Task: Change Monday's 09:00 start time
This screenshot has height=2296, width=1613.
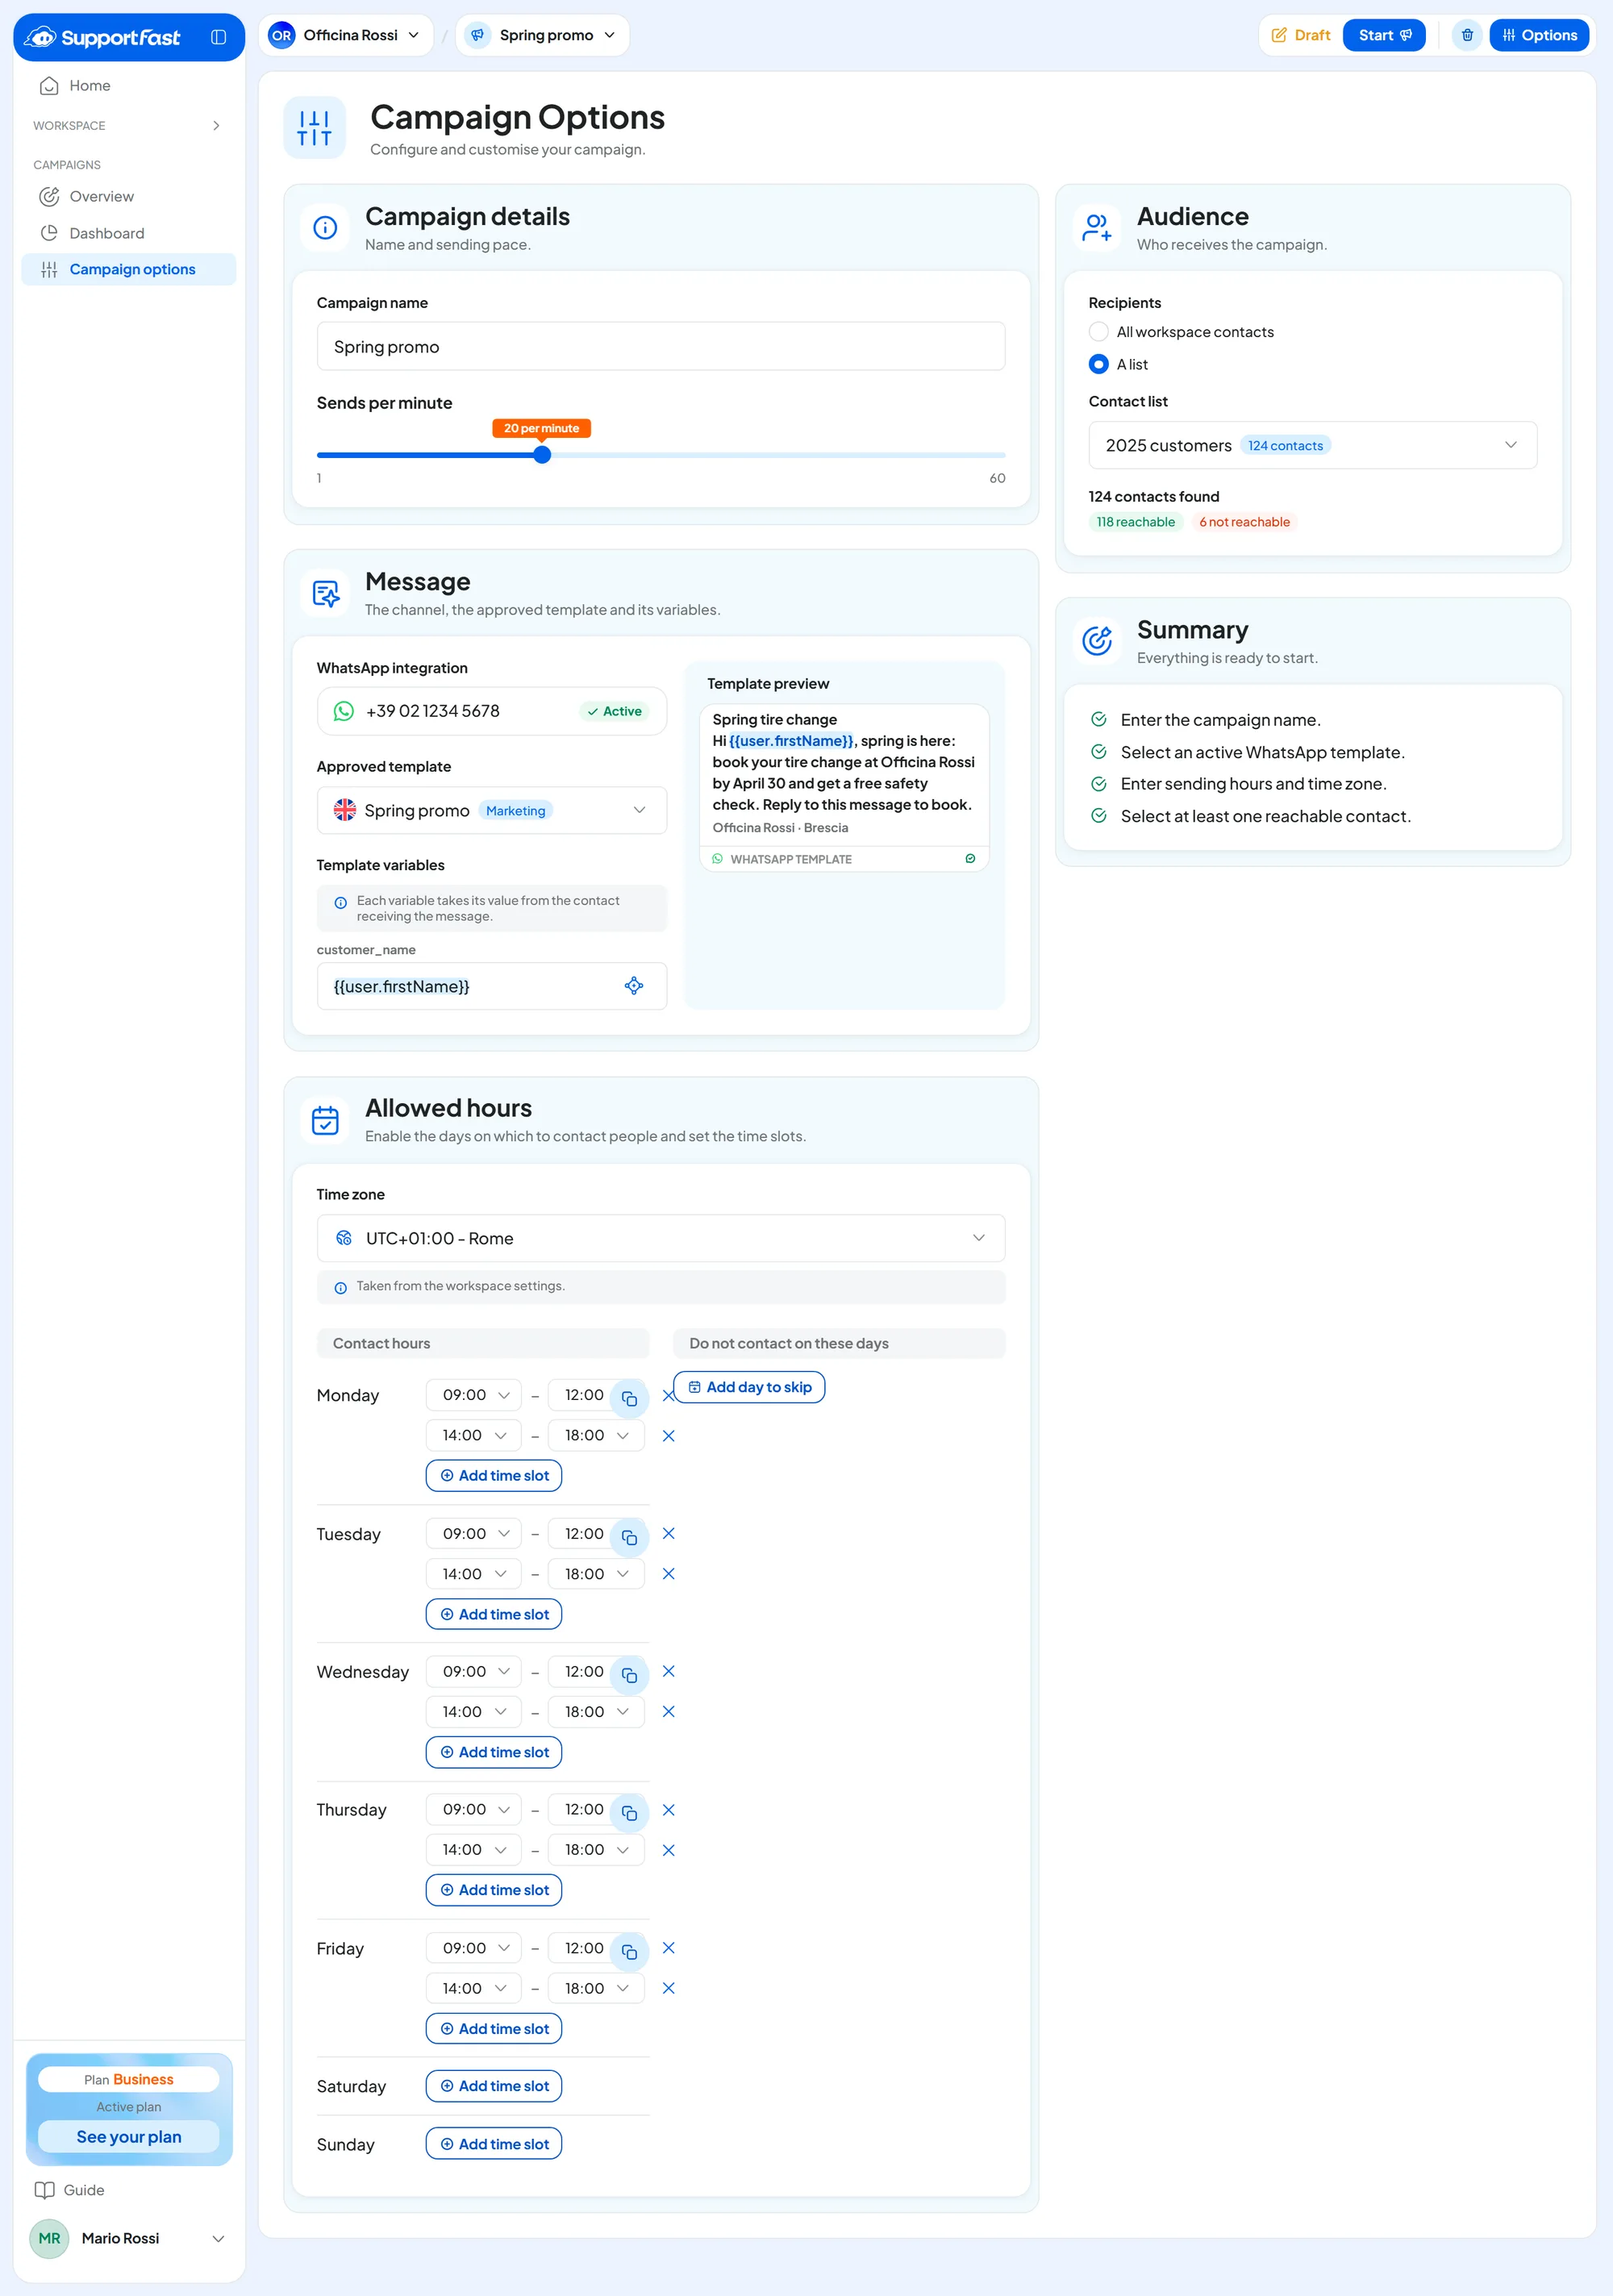Action: (473, 1395)
